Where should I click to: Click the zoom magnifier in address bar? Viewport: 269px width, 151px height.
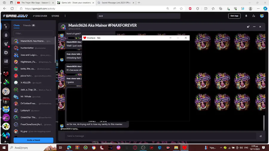click(x=168, y=9)
